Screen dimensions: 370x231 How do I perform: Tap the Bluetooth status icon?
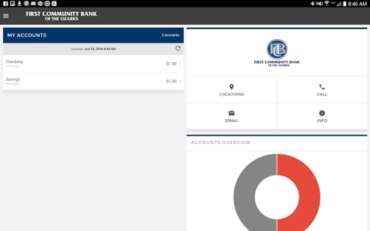tap(312, 4)
